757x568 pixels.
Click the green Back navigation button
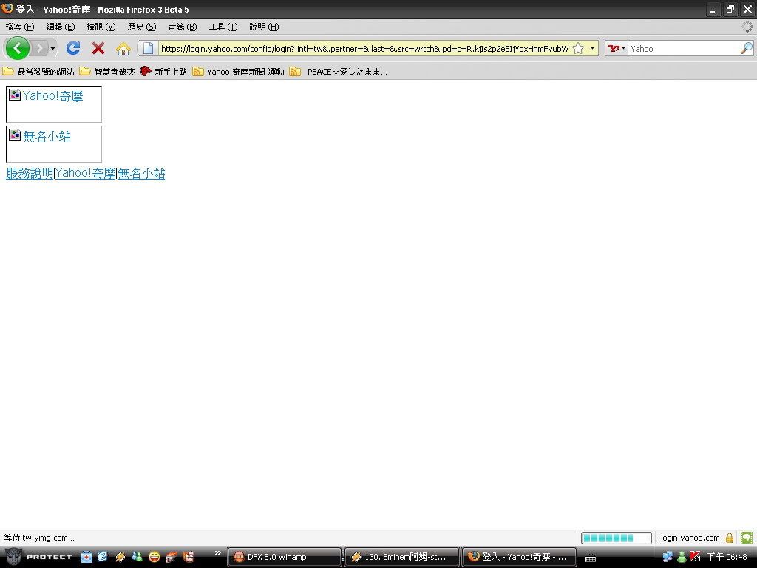point(18,48)
